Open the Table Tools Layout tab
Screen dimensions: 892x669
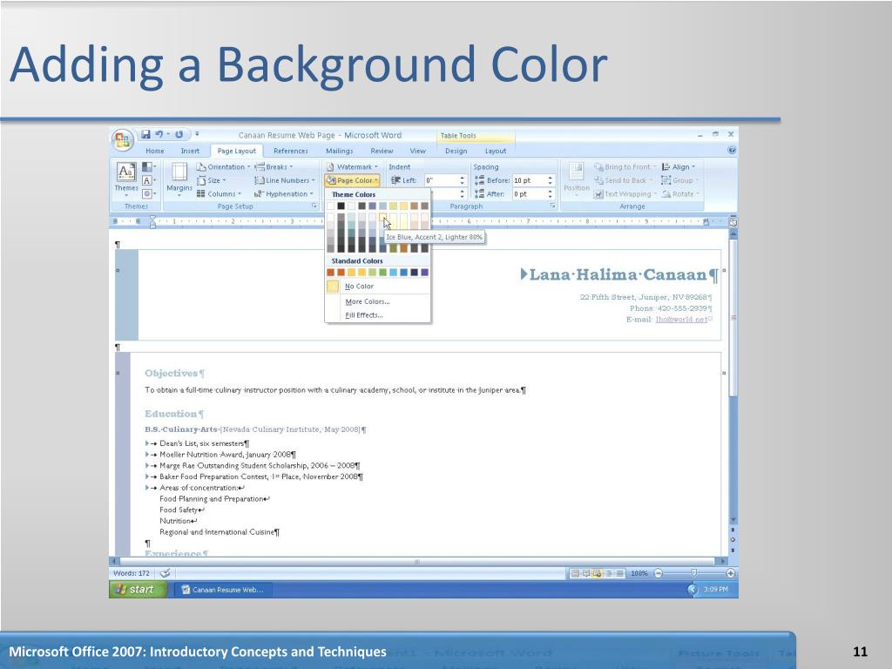[495, 151]
